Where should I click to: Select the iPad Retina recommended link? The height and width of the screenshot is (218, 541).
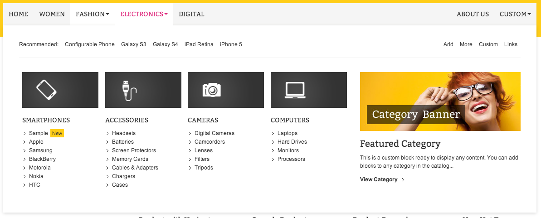tap(199, 44)
